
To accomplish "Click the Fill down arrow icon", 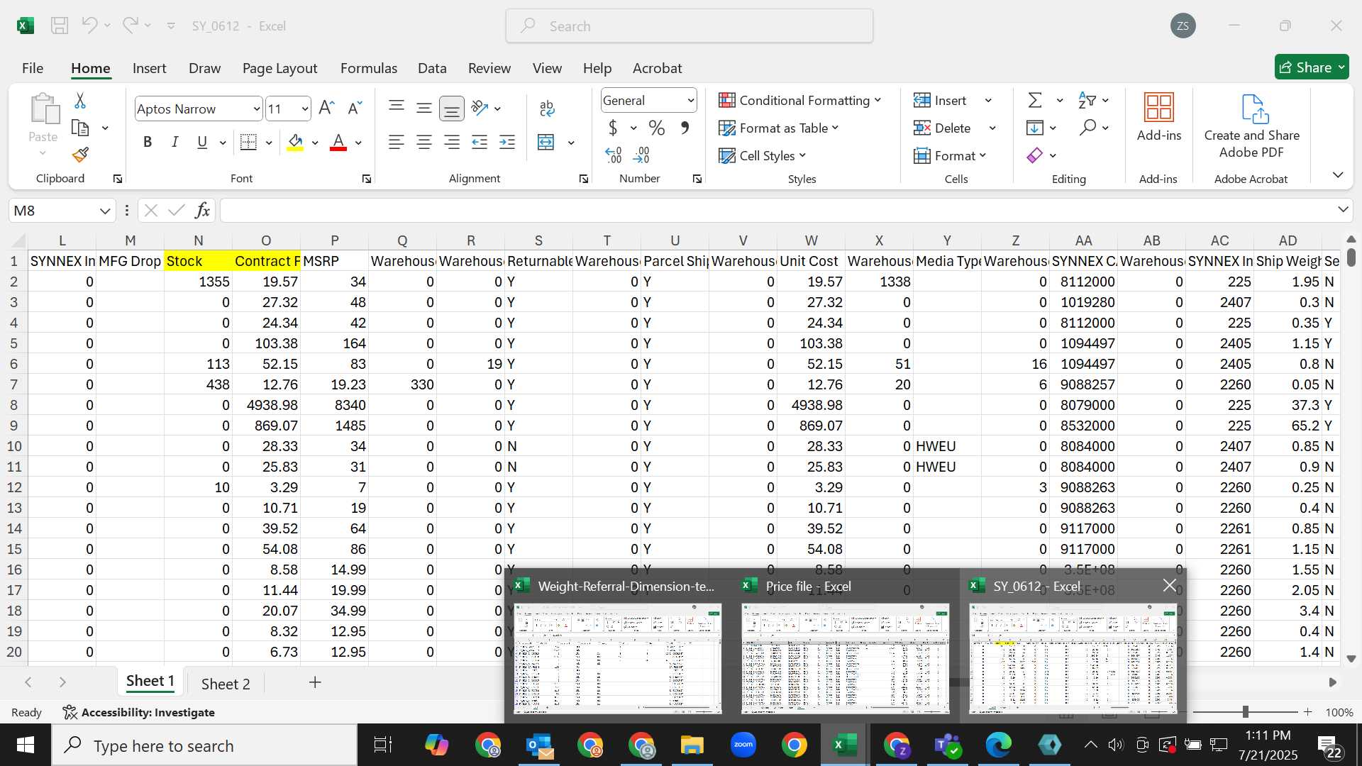I will pyautogui.click(x=1035, y=128).
